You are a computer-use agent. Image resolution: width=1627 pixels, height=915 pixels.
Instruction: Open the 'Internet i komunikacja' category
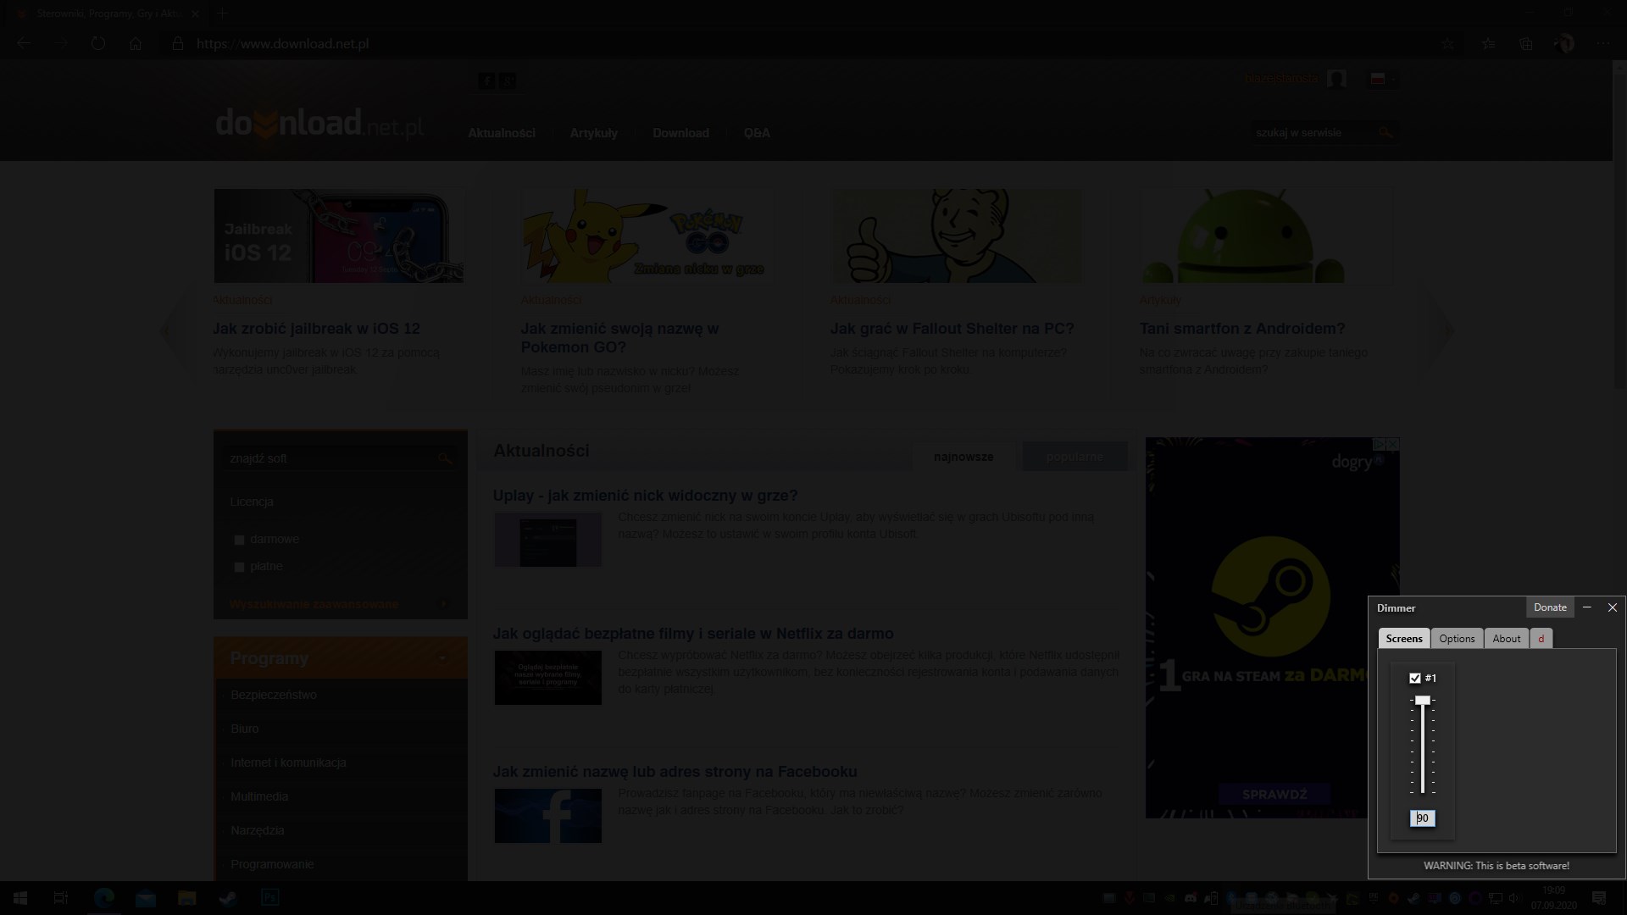click(288, 762)
